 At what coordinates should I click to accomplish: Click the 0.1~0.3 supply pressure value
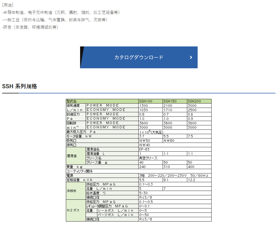(175, 184)
